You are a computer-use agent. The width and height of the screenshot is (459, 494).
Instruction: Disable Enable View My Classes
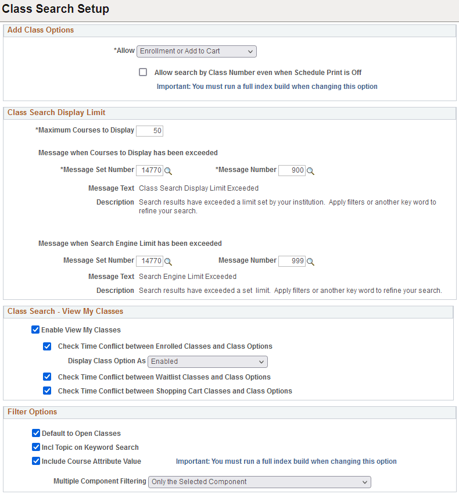click(35, 330)
